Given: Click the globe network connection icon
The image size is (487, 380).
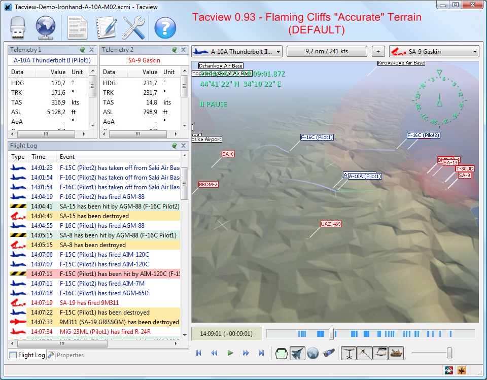Looking at the screenshot, I should coord(46,28).
